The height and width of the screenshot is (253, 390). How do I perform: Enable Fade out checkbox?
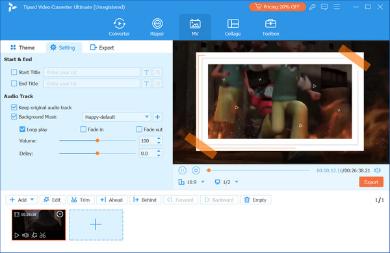pos(139,129)
